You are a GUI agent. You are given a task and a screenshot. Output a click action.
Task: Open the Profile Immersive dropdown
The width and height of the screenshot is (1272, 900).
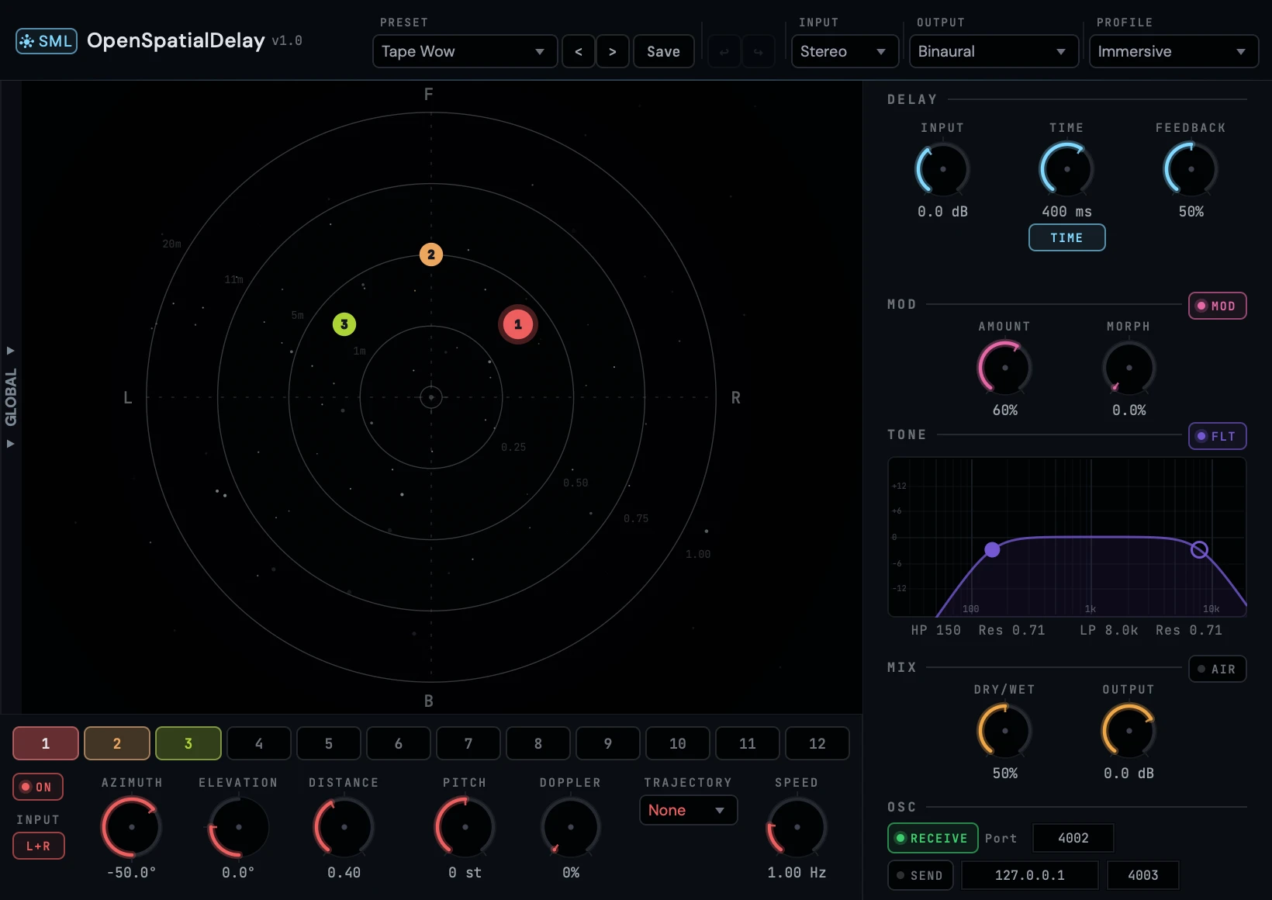coord(1173,51)
